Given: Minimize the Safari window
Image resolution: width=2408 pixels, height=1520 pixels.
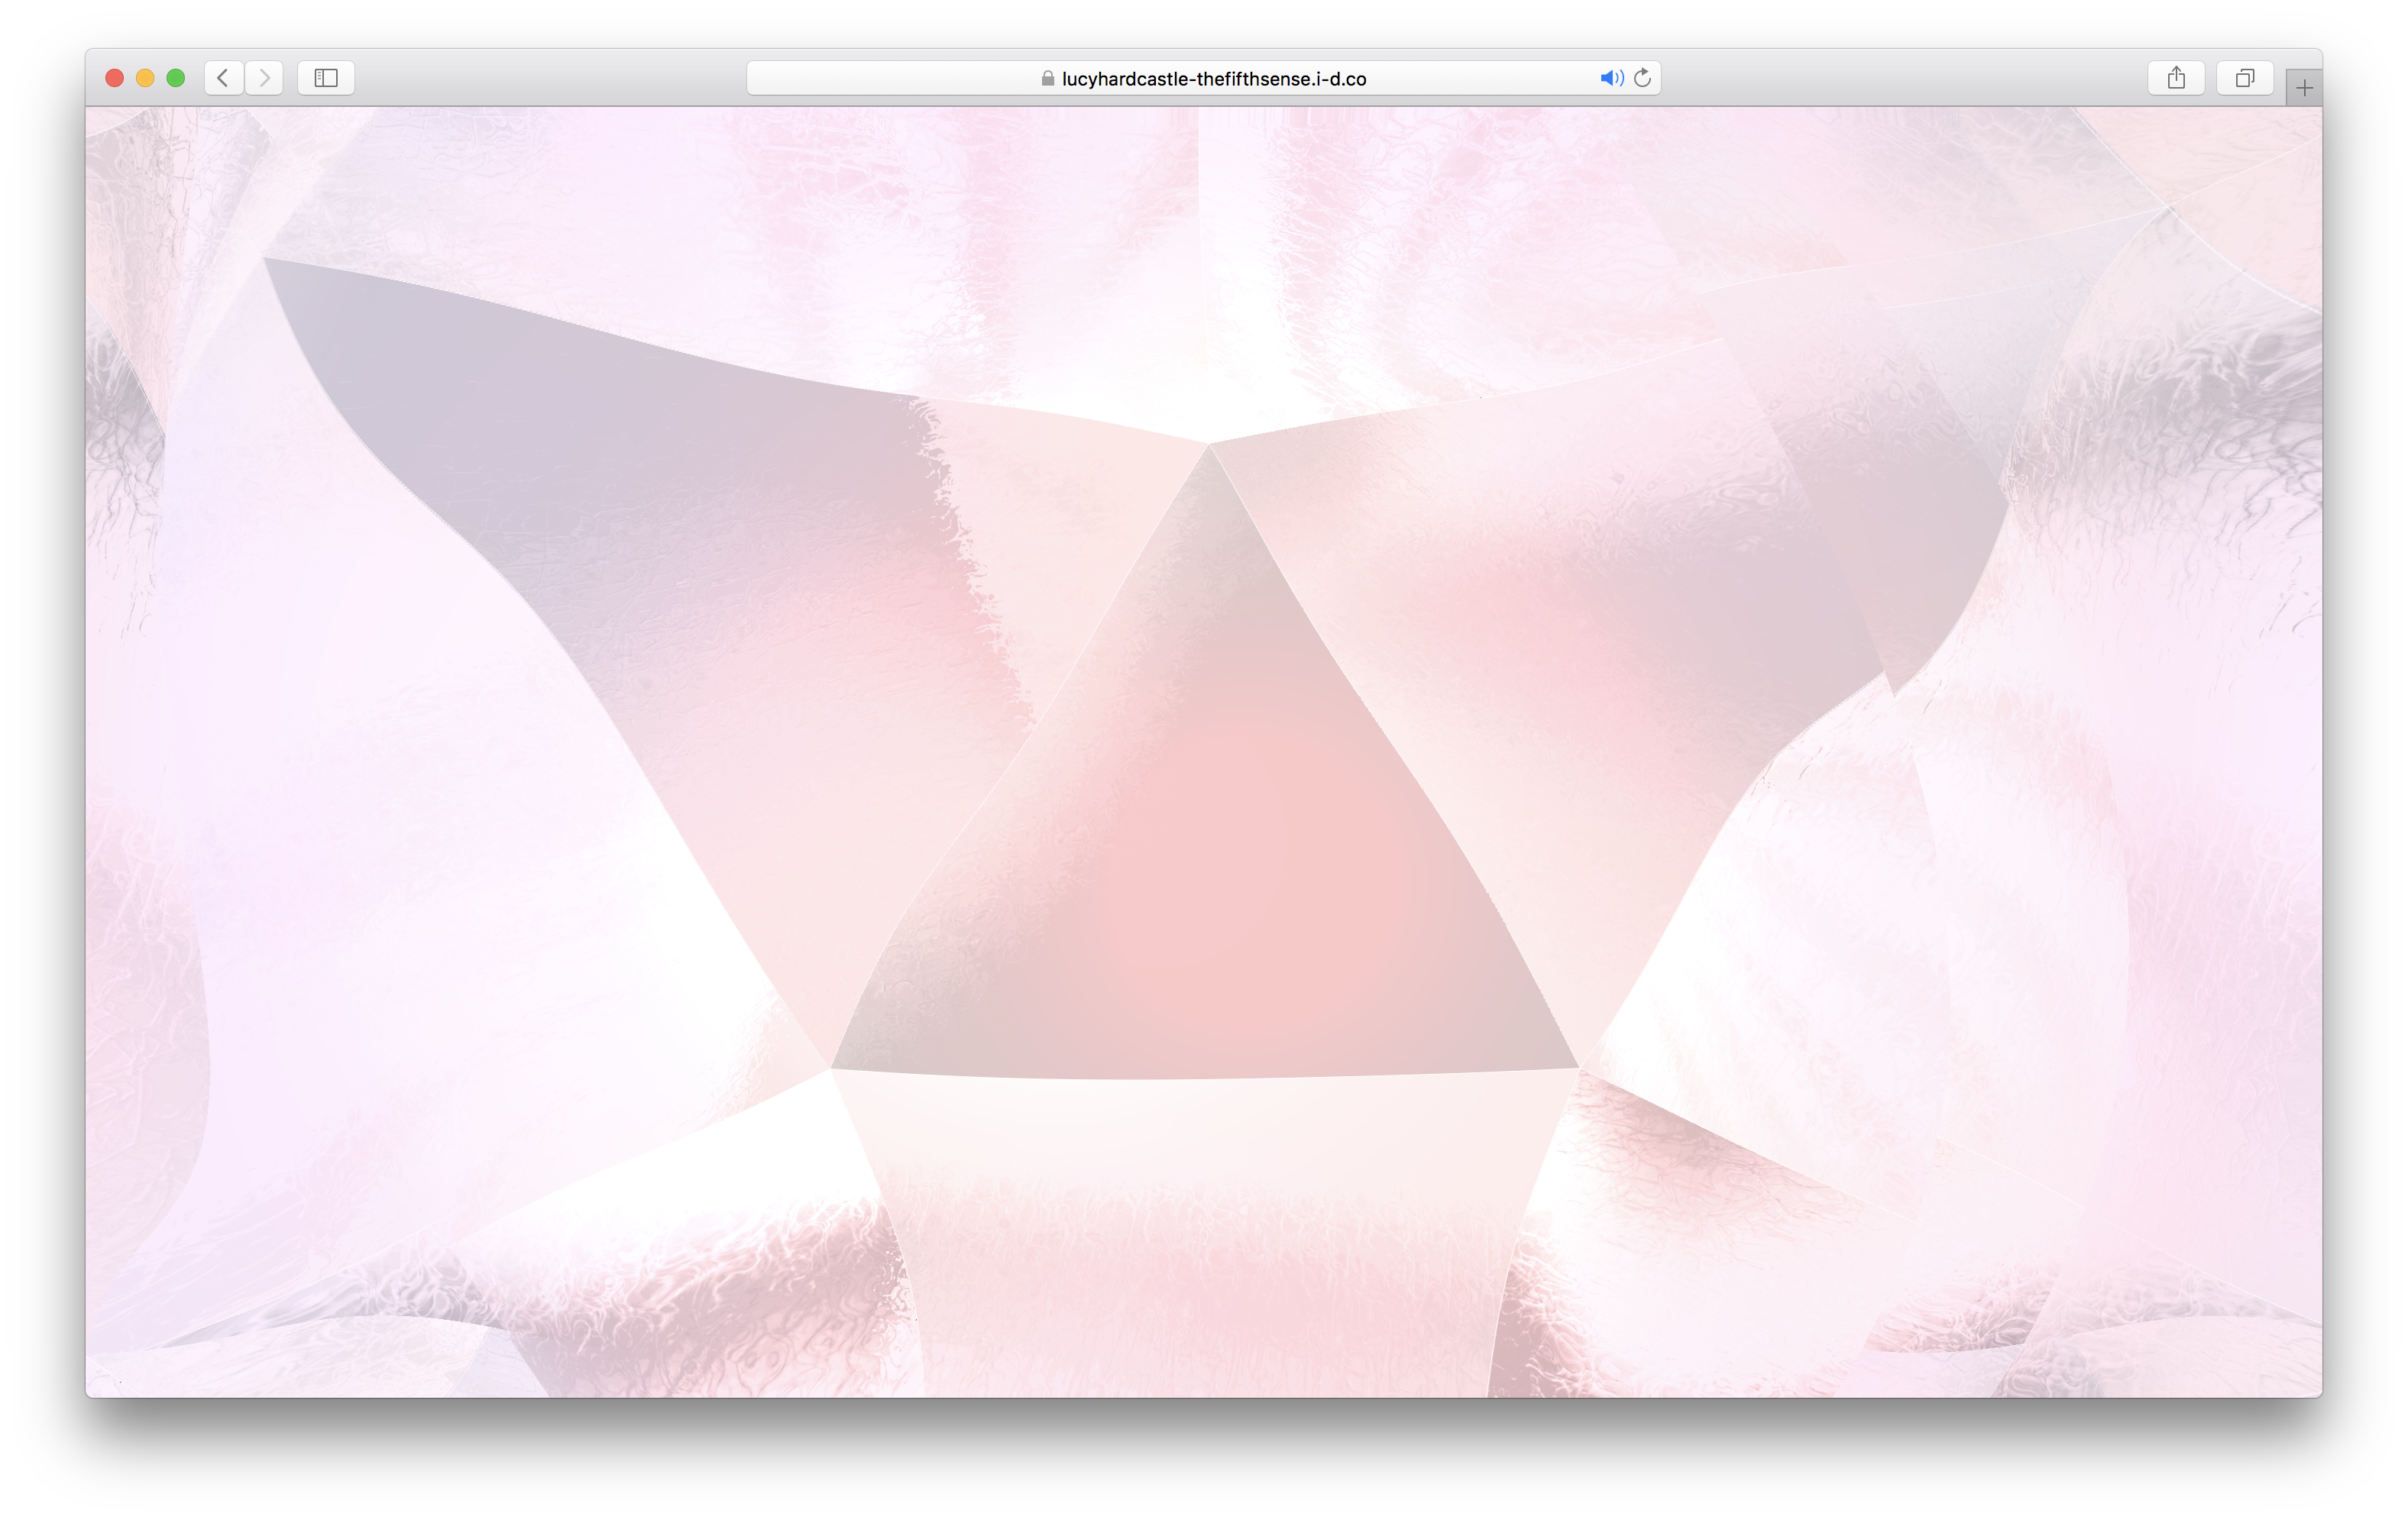Looking at the screenshot, I should click(x=145, y=78).
